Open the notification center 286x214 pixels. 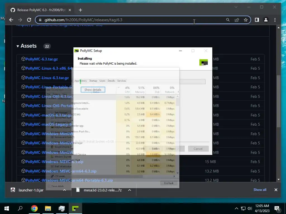click(277, 208)
